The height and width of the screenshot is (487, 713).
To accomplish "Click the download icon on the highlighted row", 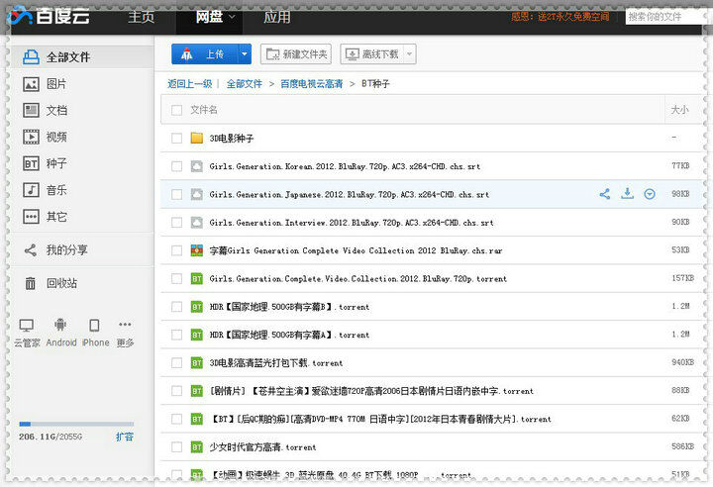I will 627,194.
